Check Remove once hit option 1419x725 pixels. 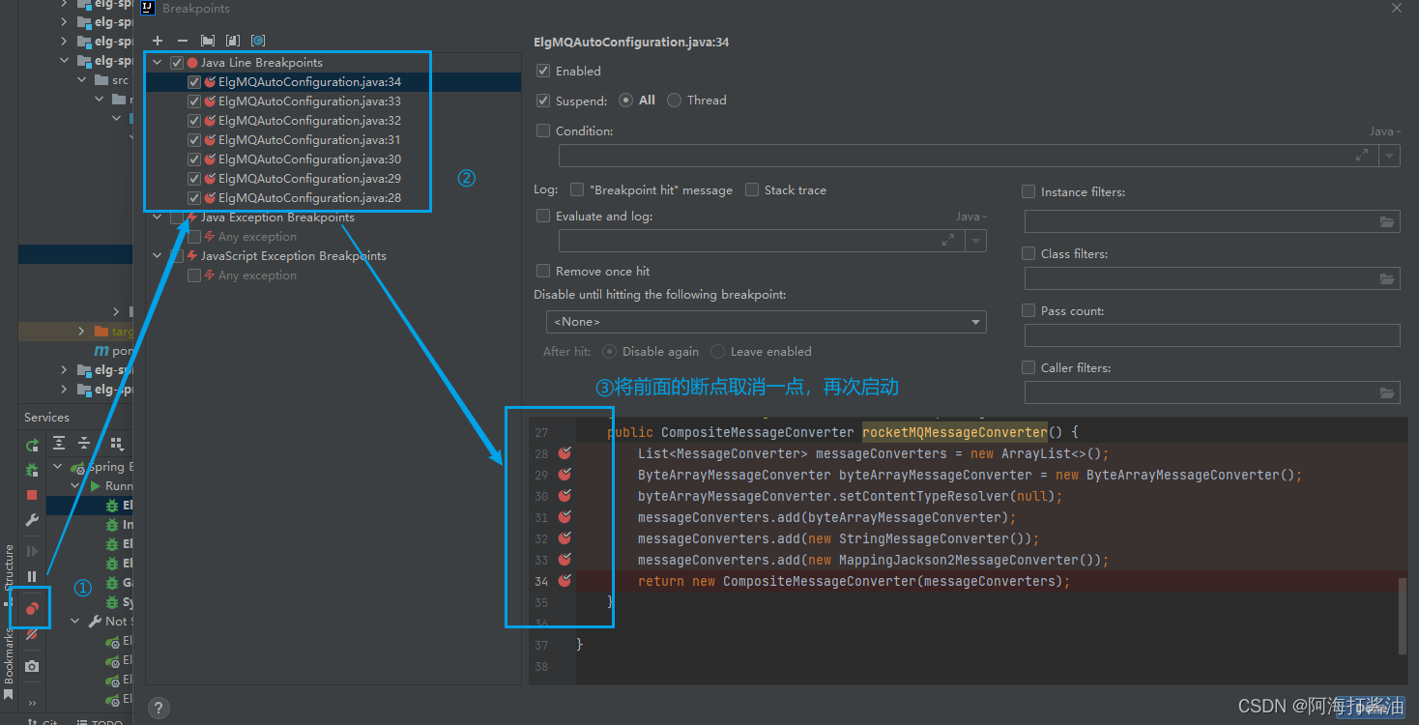[x=543, y=272]
